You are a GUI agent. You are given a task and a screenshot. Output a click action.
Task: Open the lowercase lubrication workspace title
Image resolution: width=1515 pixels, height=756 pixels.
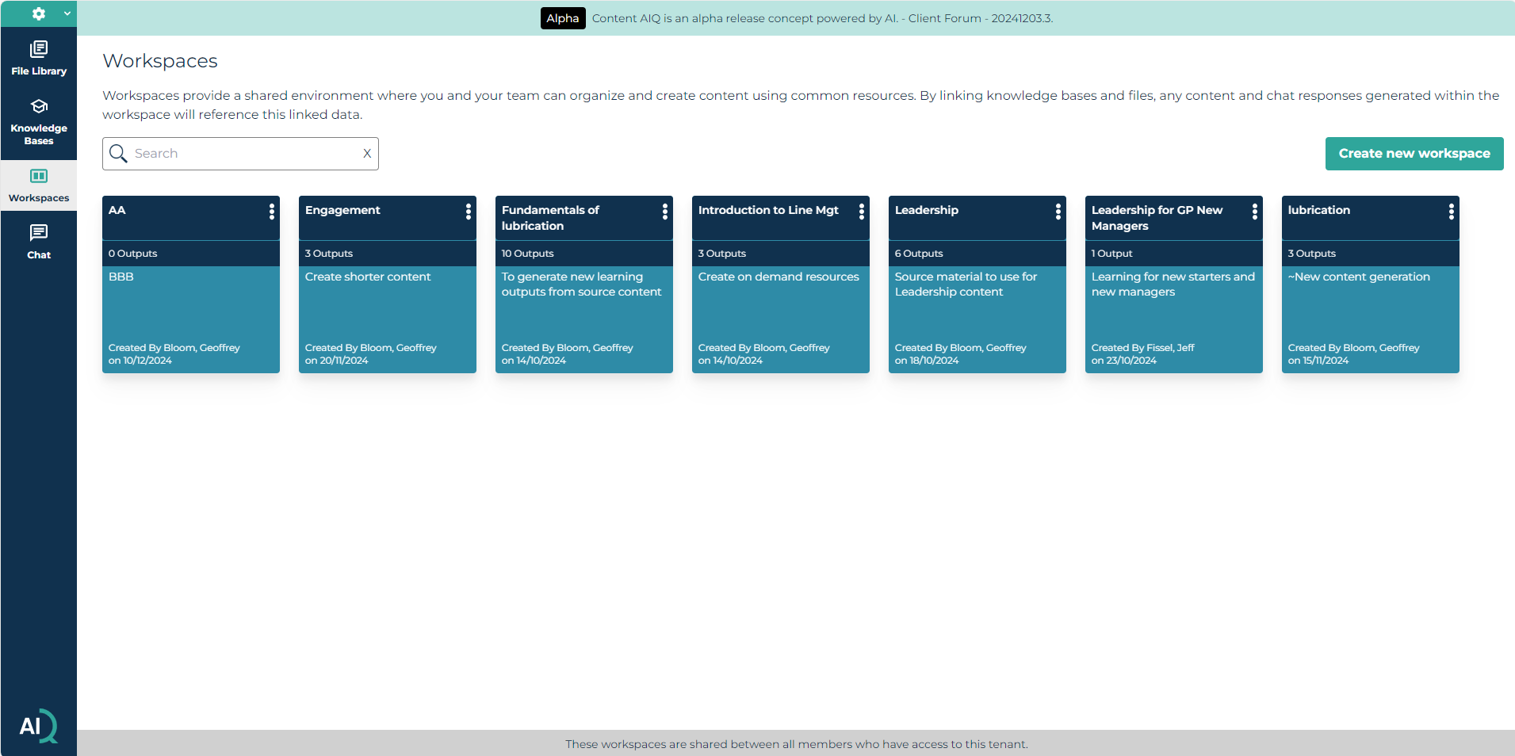pos(1319,210)
